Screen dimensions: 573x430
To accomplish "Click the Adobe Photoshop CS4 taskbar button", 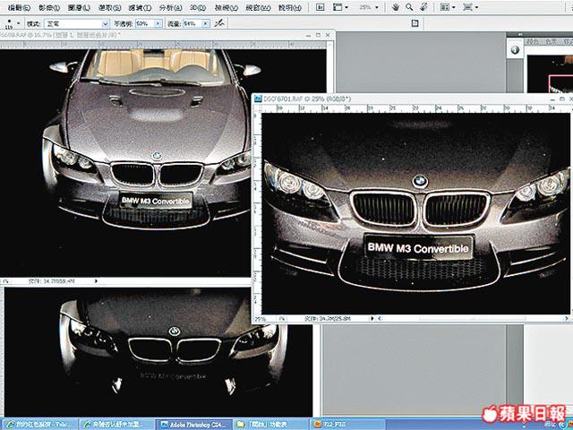I will (194, 424).
